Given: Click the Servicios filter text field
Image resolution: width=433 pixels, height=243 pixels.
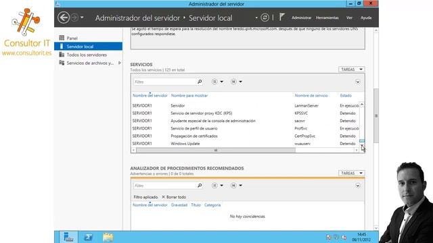Looking at the screenshot, I should pyautogui.click(x=165, y=82).
